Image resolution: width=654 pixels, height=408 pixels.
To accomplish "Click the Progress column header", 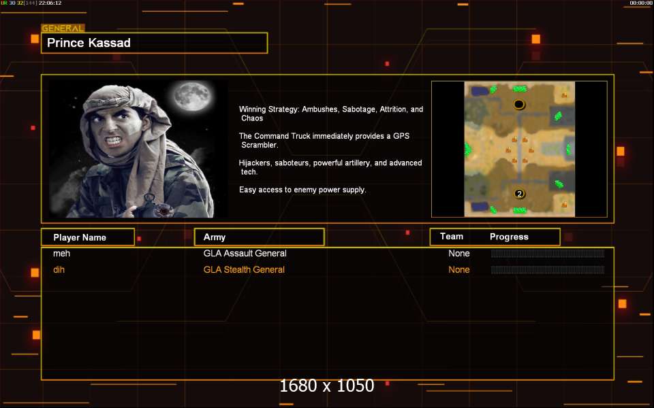I will tap(509, 237).
